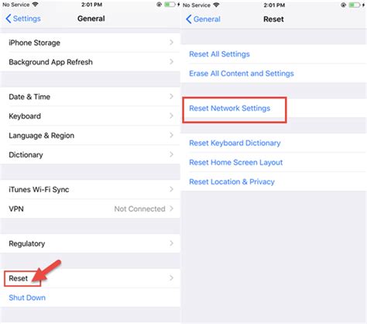The width and height of the screenshot is (367, 324).
Task: Select the Reset row in General
Action: tap(90, 278)
